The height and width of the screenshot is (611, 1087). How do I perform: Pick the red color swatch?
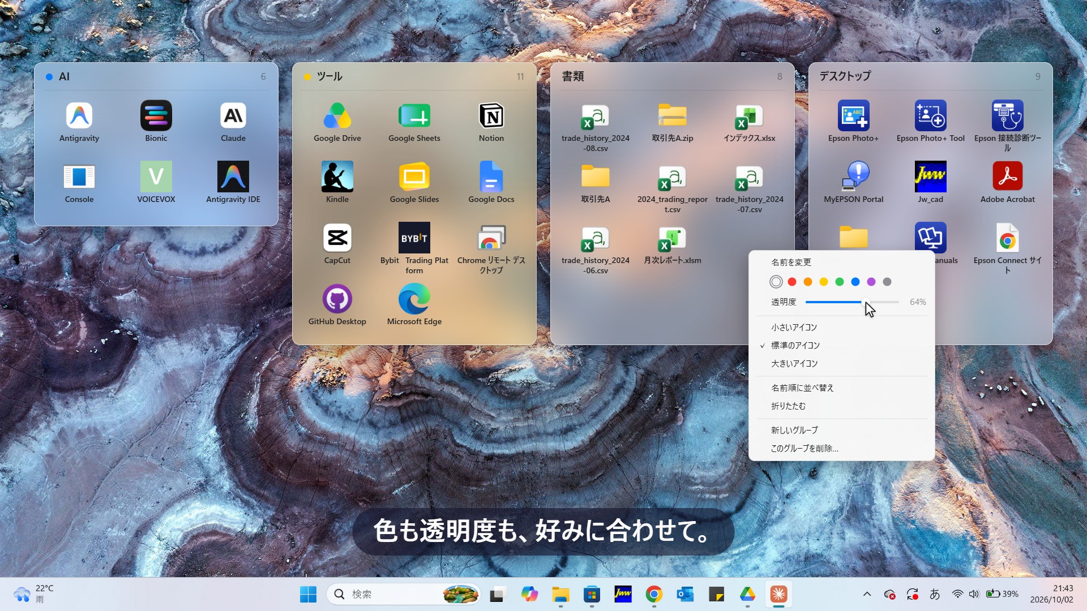click(x=792, y=282)
